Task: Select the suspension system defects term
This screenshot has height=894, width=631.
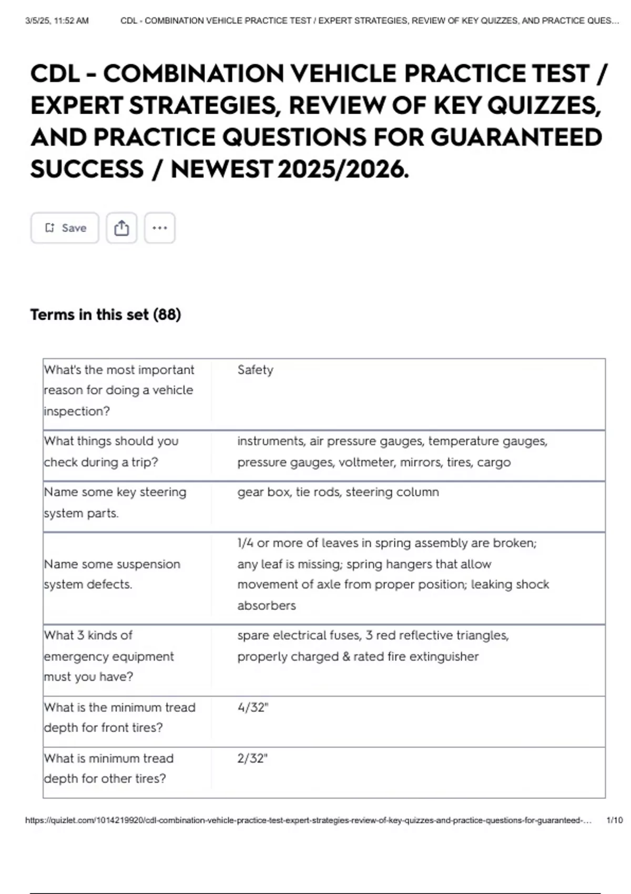Action: (x=112, y=574)
